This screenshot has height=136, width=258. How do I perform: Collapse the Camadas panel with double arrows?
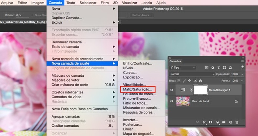tap(243, 58)
